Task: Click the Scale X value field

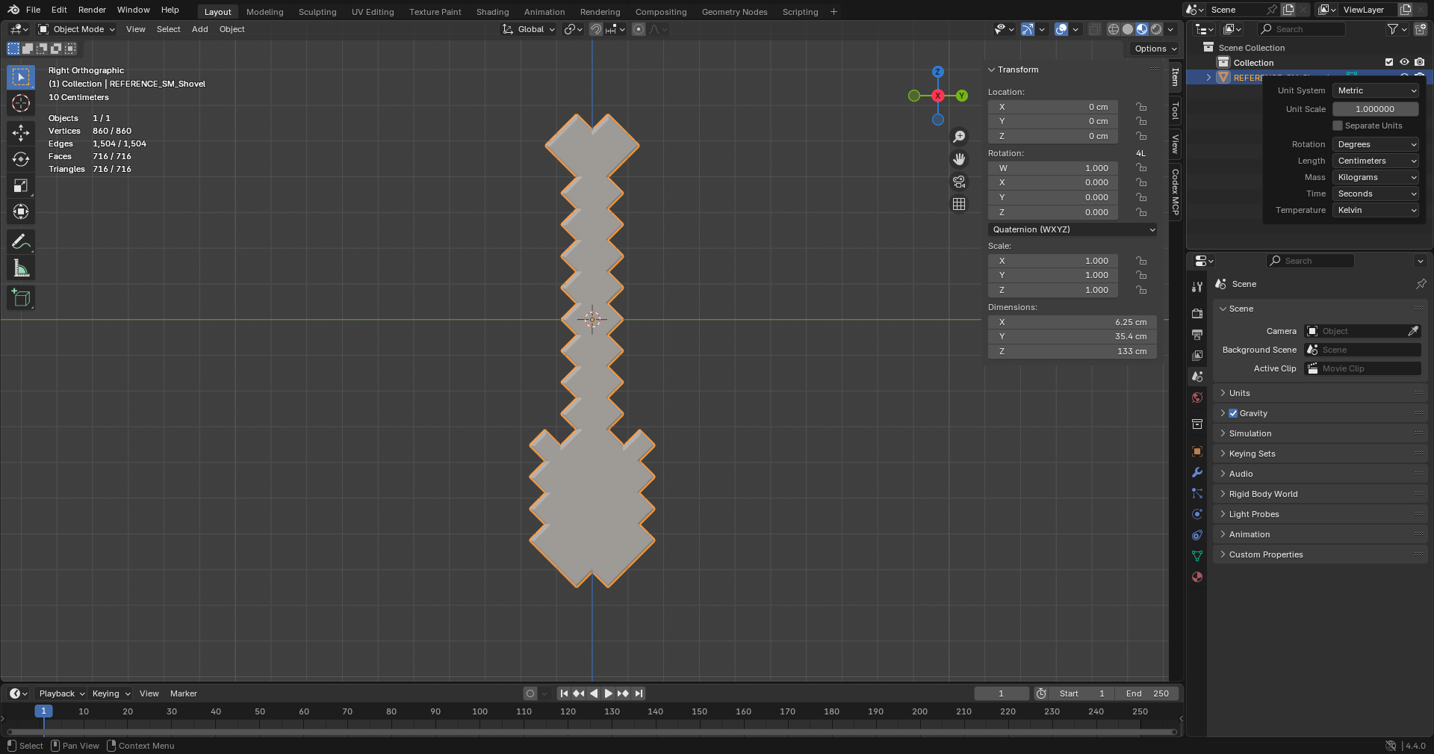Action: (1053, 261)
